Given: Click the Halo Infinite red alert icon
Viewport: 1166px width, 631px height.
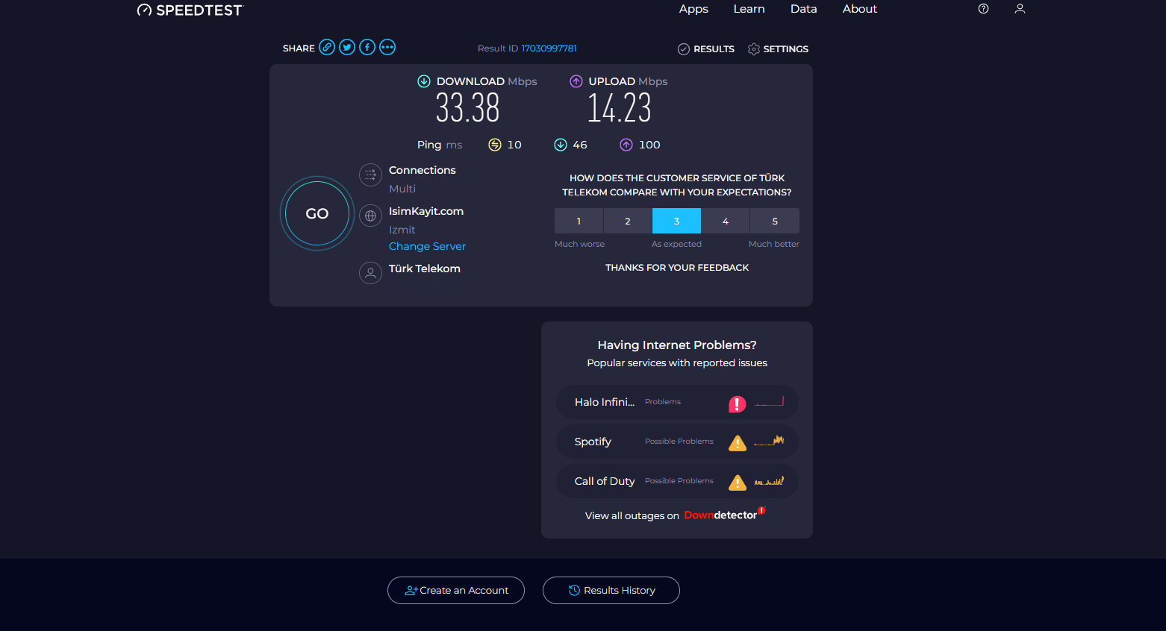Looking at the screenshot, I should pos(738,404).
